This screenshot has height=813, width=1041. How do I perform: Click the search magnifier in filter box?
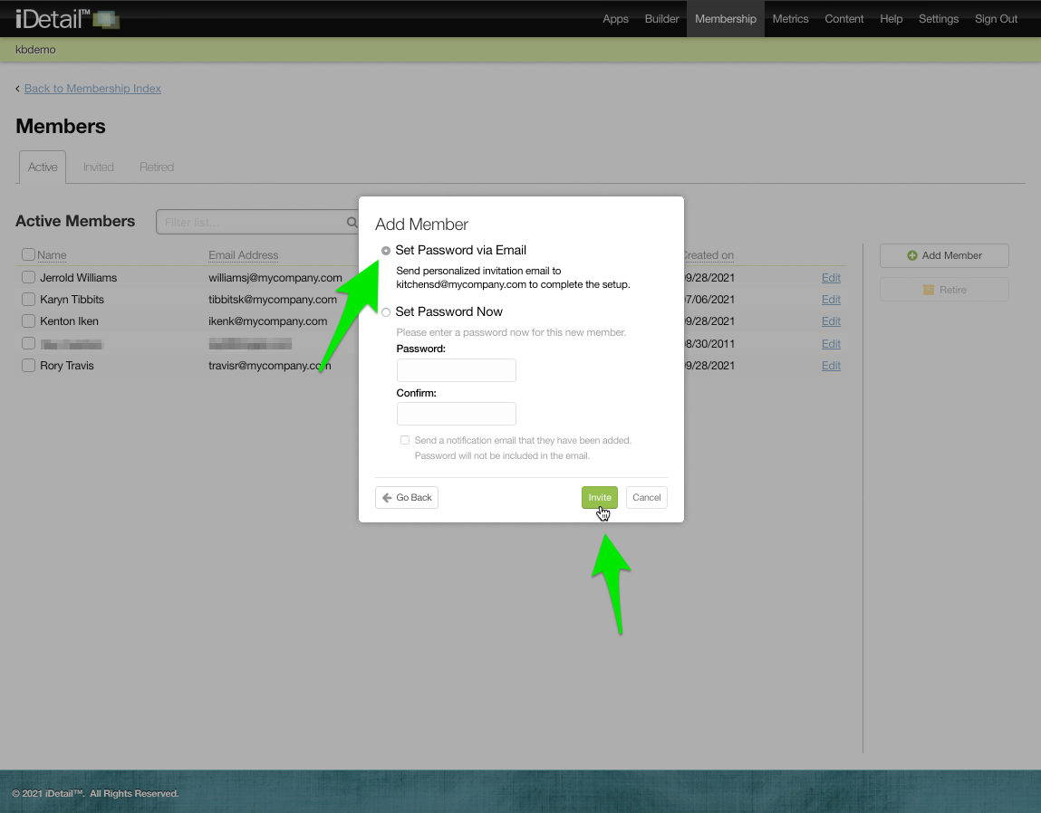click(x=352, y=223)
